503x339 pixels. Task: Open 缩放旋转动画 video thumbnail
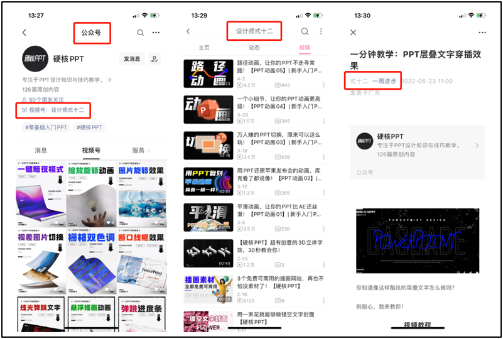[x=91, y=194]
